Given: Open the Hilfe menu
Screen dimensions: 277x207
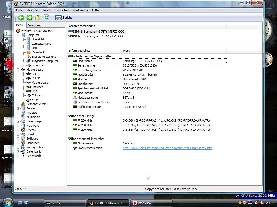Looking at the screenshot, I should click(x=95, y=10).
